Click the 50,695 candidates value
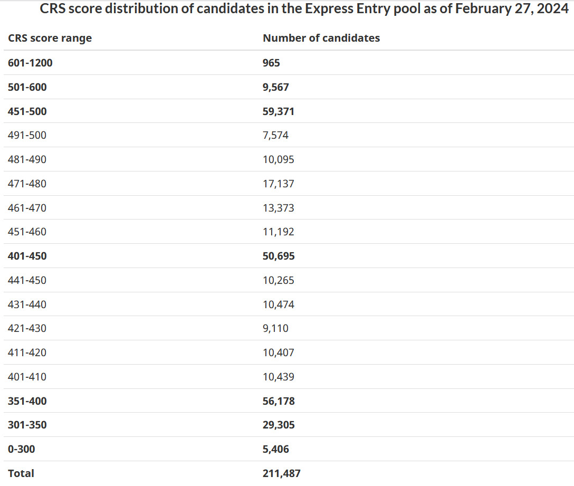This screenshot has width=574, height=486. pyautogui.click(x=279, y=256)
